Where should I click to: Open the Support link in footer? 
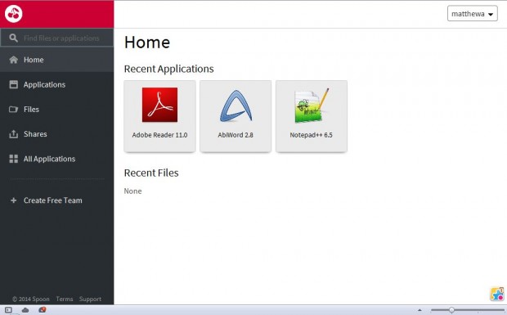[x=90, y=299]
